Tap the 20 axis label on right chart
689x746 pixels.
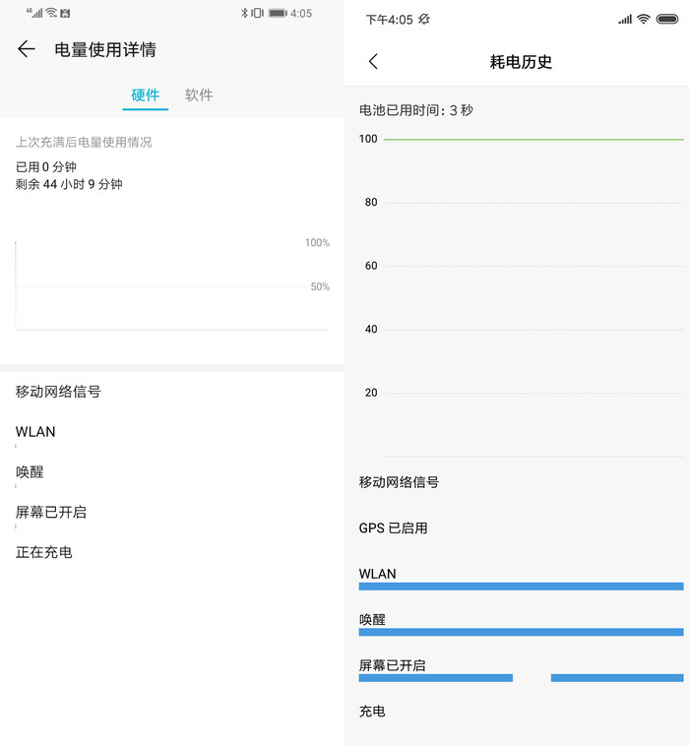coord(371,393)
